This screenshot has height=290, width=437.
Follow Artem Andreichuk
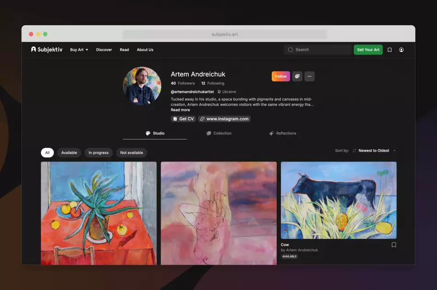tap(280, 76)
